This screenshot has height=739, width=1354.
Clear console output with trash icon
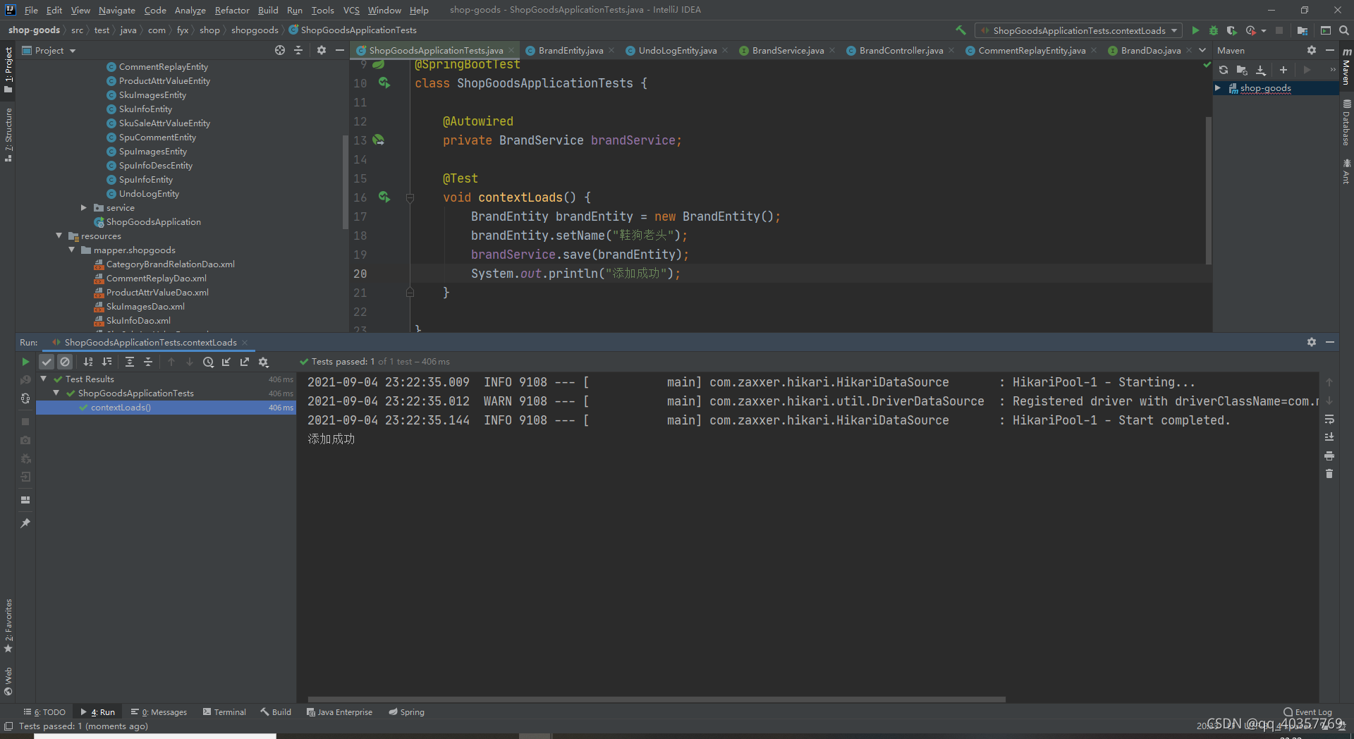coord(1329,474)
